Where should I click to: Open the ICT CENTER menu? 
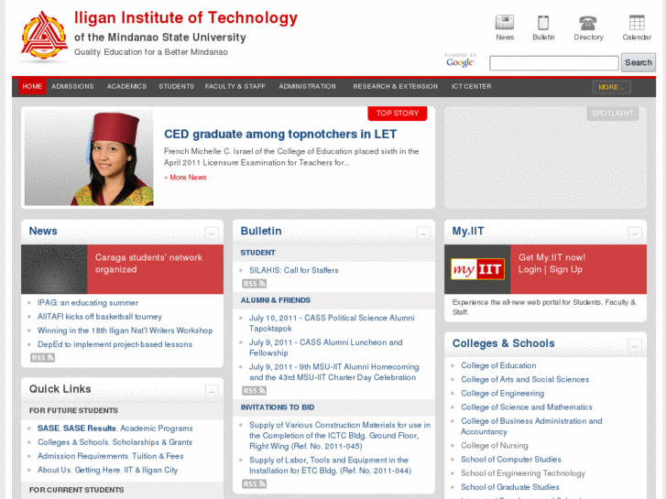click(471, 87)
